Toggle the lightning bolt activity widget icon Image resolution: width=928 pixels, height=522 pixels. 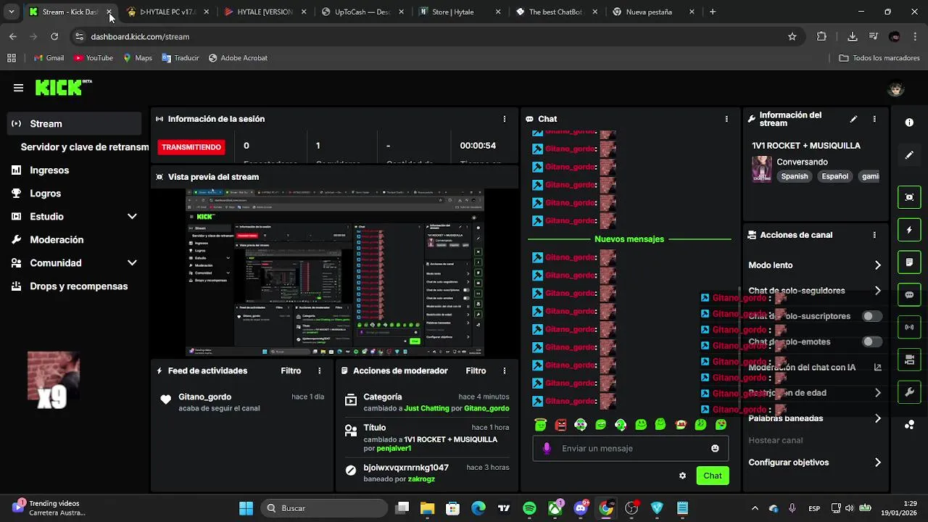(x=909, y=230)
